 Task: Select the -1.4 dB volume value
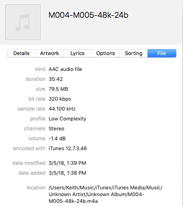pos(57,139)
